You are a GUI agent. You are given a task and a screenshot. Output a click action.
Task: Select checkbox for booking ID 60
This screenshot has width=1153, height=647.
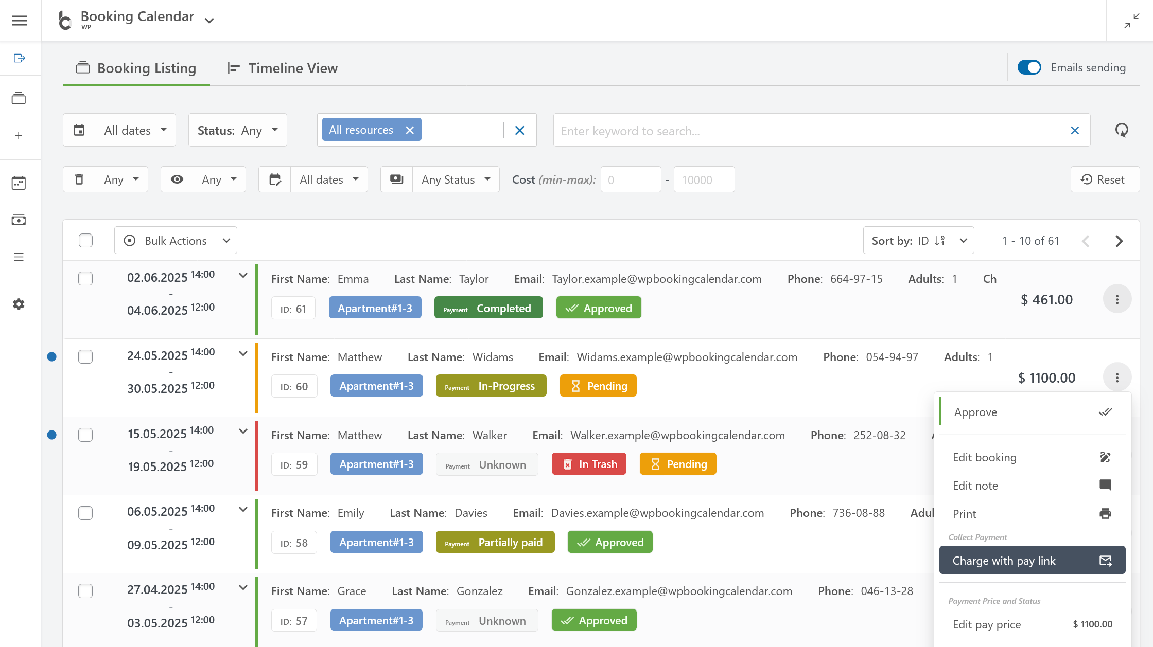pos(85,356)
